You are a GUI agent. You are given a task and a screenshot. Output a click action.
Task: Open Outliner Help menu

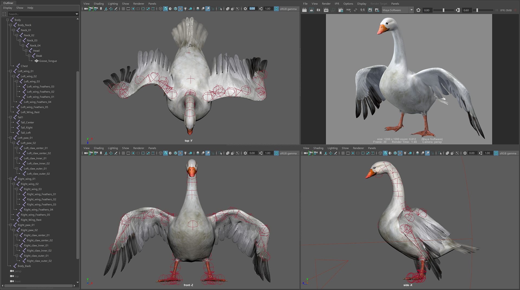coord(30,8)
